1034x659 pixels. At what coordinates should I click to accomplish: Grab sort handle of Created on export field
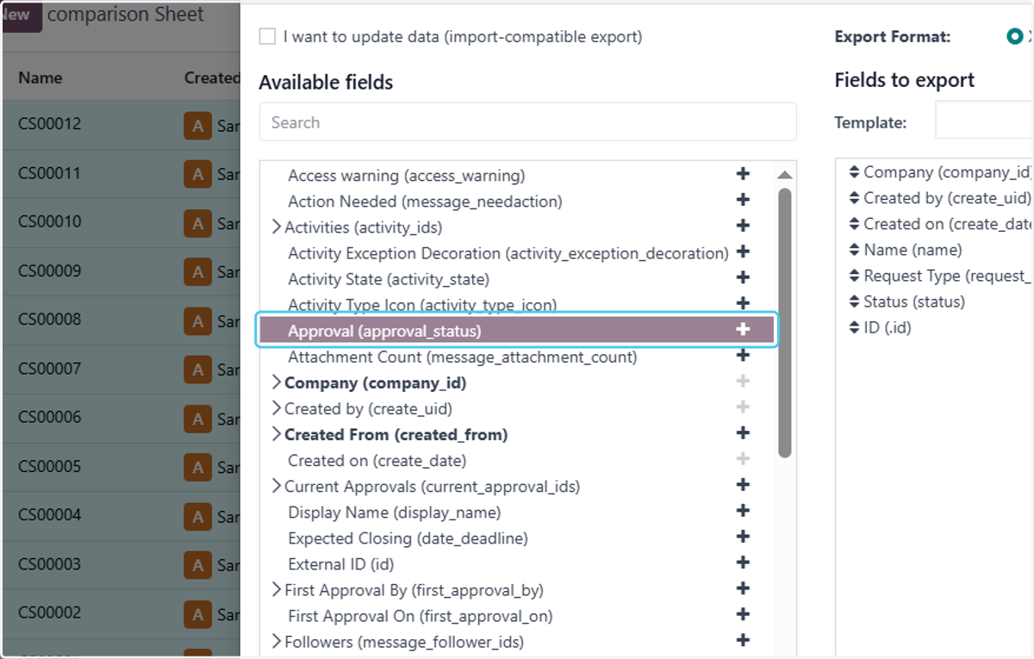point(854,224)
